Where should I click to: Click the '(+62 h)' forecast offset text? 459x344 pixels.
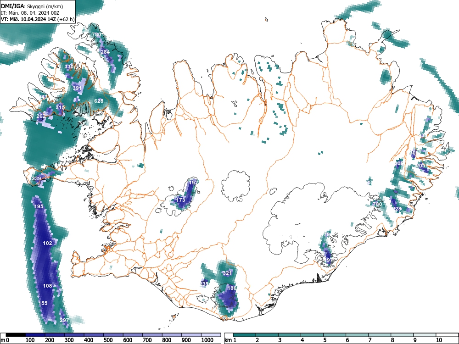[x=66, y=20]
